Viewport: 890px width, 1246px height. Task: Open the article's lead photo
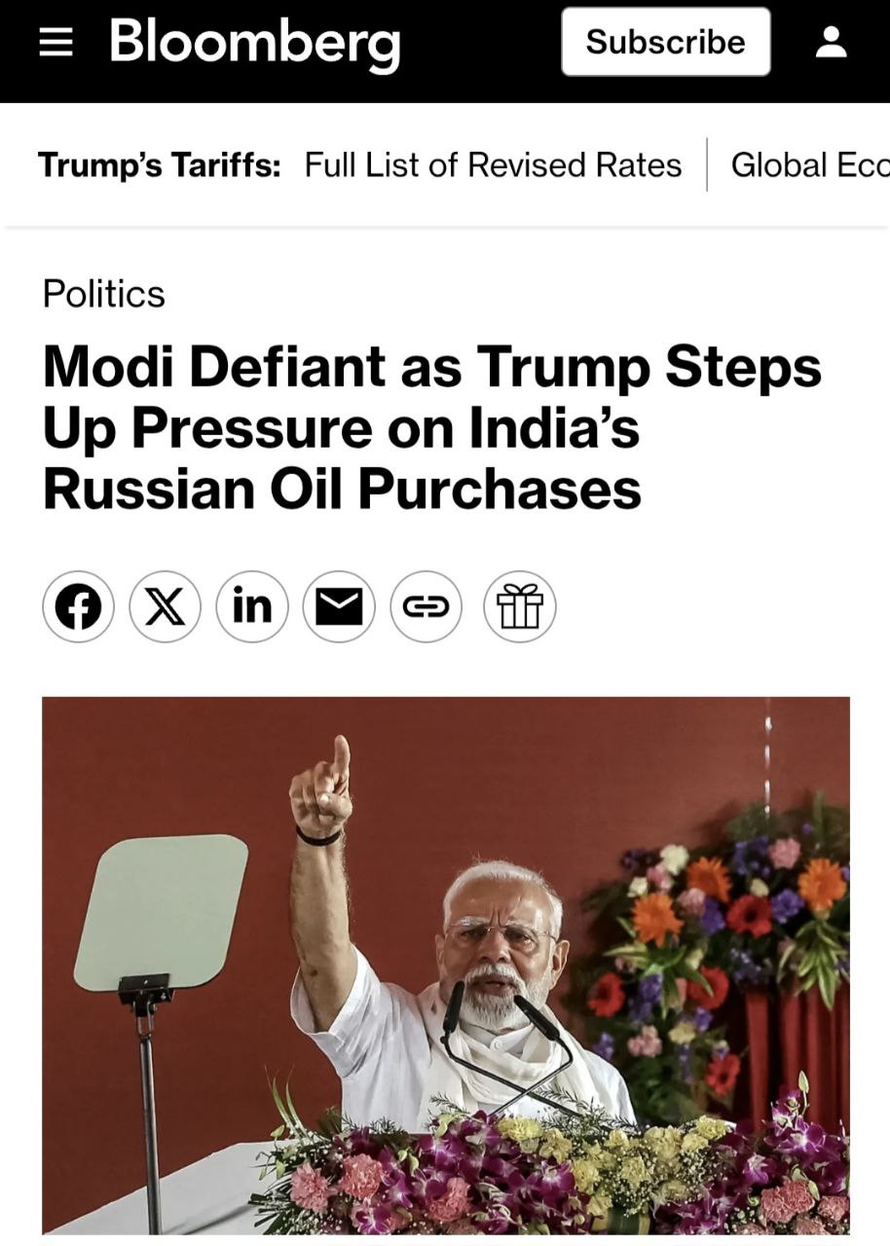pyautogui.click(x=445, y=964)
